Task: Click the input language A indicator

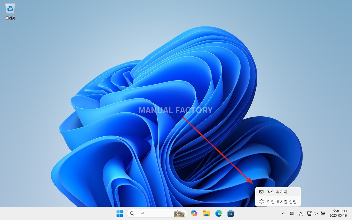Action: pos(301,213)
